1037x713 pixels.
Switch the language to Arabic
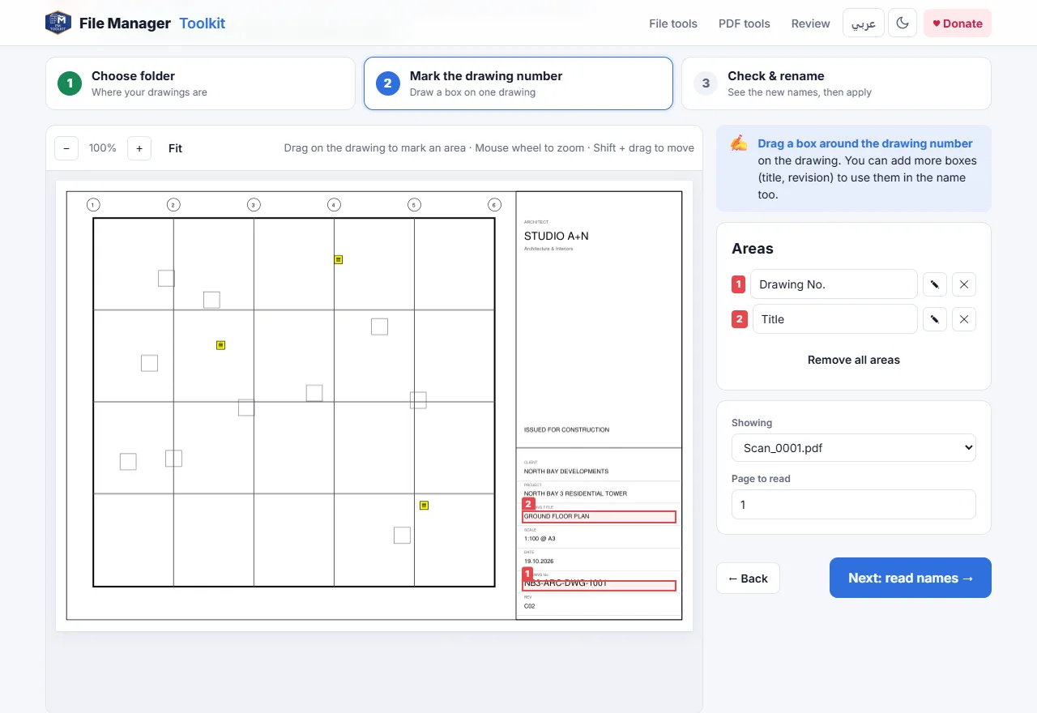864,23
